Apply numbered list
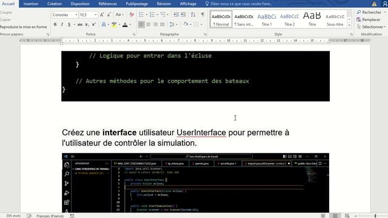Viewport: 388px width, 218px height. click(152, 15)
